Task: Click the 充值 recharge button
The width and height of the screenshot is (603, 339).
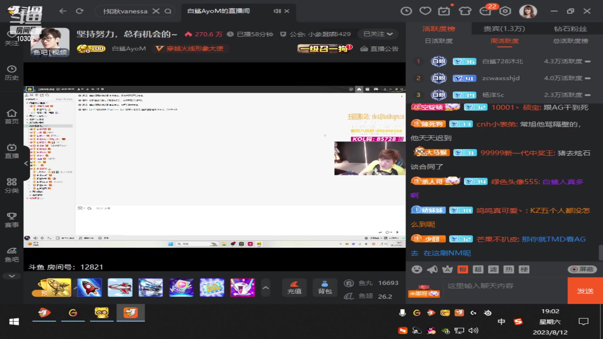Action: pos(294,288)
